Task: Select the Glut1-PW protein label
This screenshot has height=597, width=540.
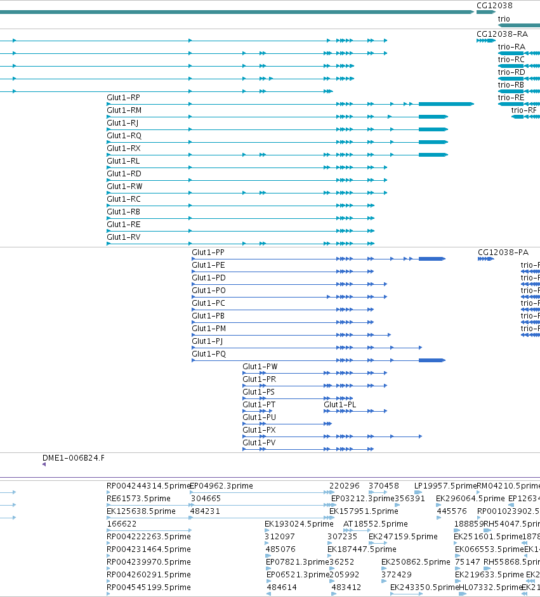Action: coord(260,367)
